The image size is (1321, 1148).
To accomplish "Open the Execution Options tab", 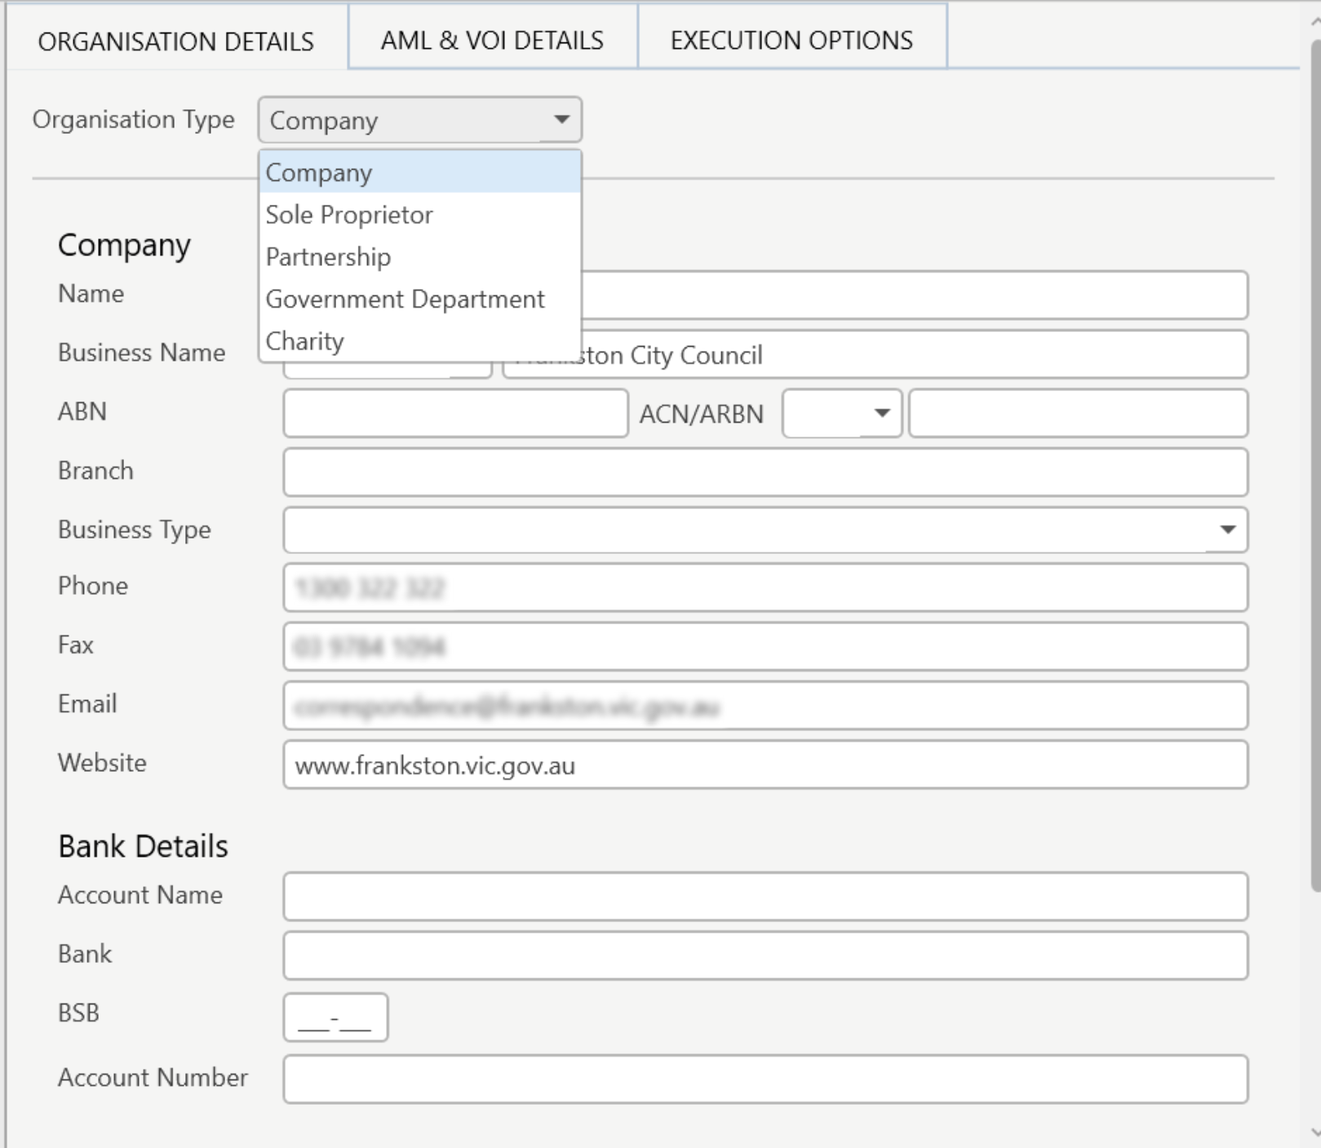I will tap(791, 40).
